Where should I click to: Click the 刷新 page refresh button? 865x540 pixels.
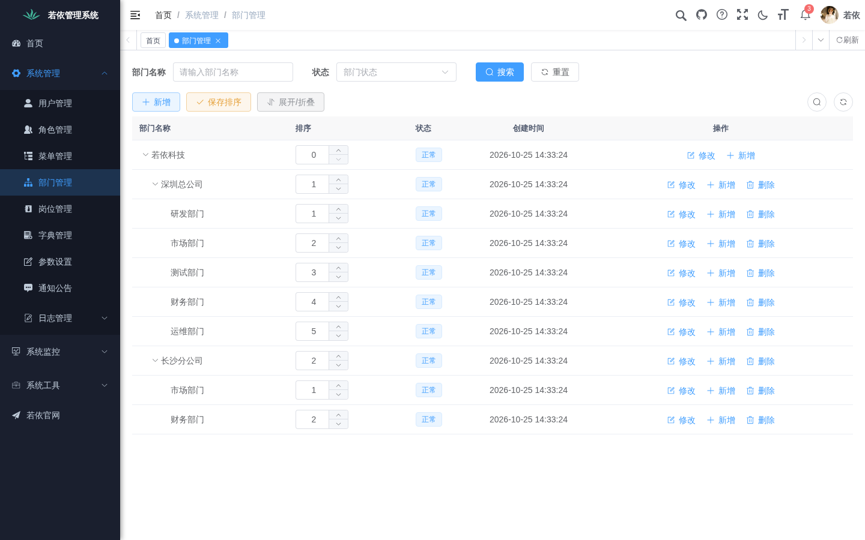[847, 40]
